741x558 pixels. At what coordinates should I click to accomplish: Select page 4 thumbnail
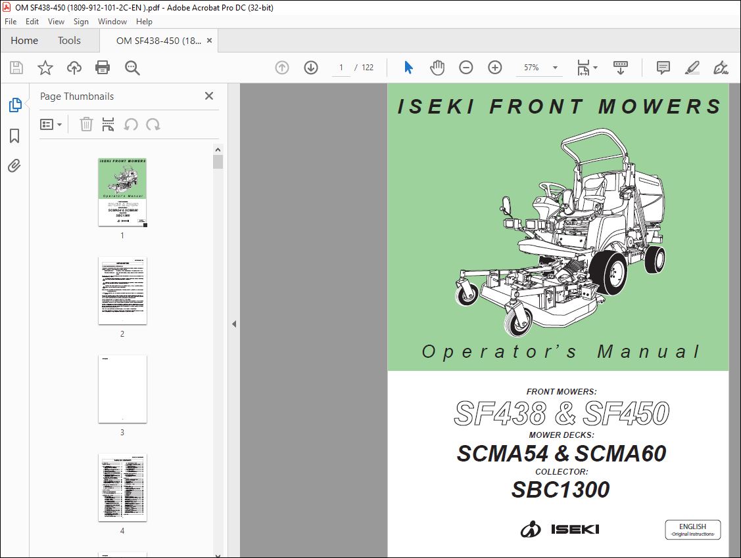coord(122,488)
